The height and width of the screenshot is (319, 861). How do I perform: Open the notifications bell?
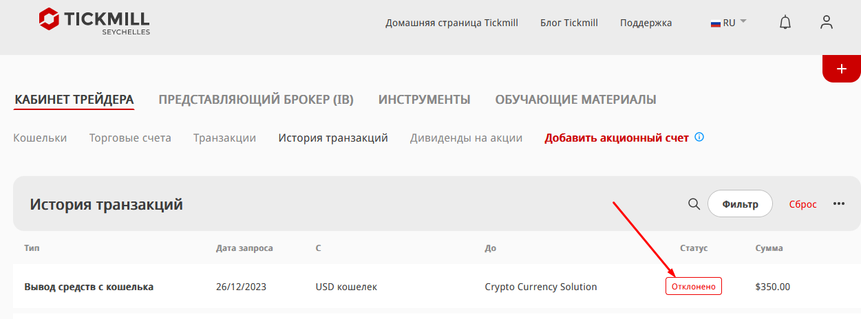pyautogui.click(x=785, y=23)
